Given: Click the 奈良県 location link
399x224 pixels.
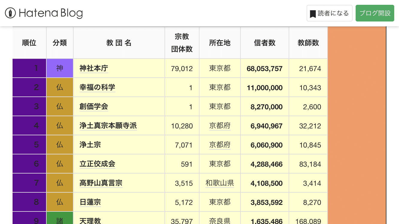Looking at the screenshot, I should click(x=220, y=221).
